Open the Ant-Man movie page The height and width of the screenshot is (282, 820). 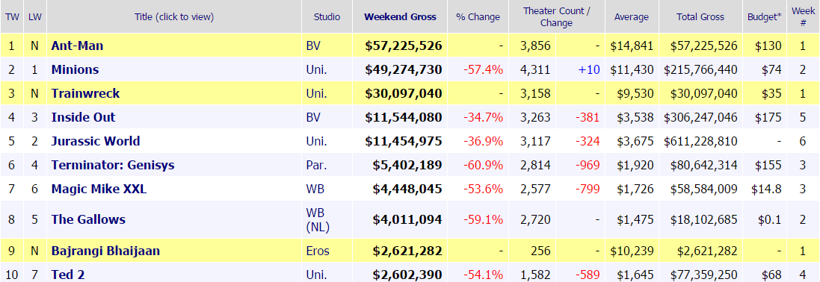[77, 46]
